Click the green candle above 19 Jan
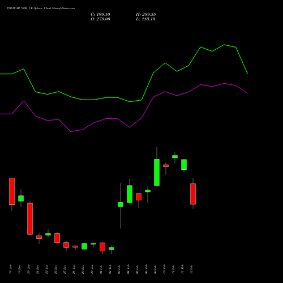 pos(21,199)
